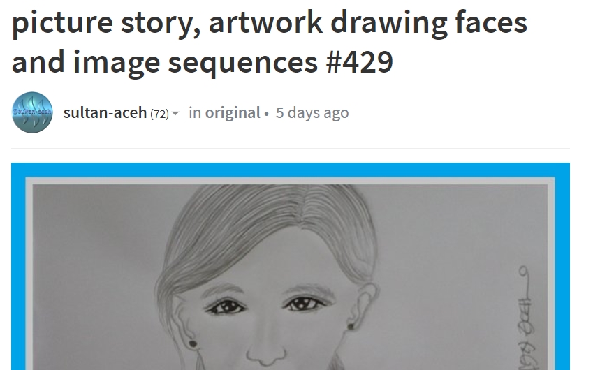Image resolution: width=593 pixels, height=370 pixels.
Task: Click the horizontal divider below author line
Action: [x=291, y=148]
